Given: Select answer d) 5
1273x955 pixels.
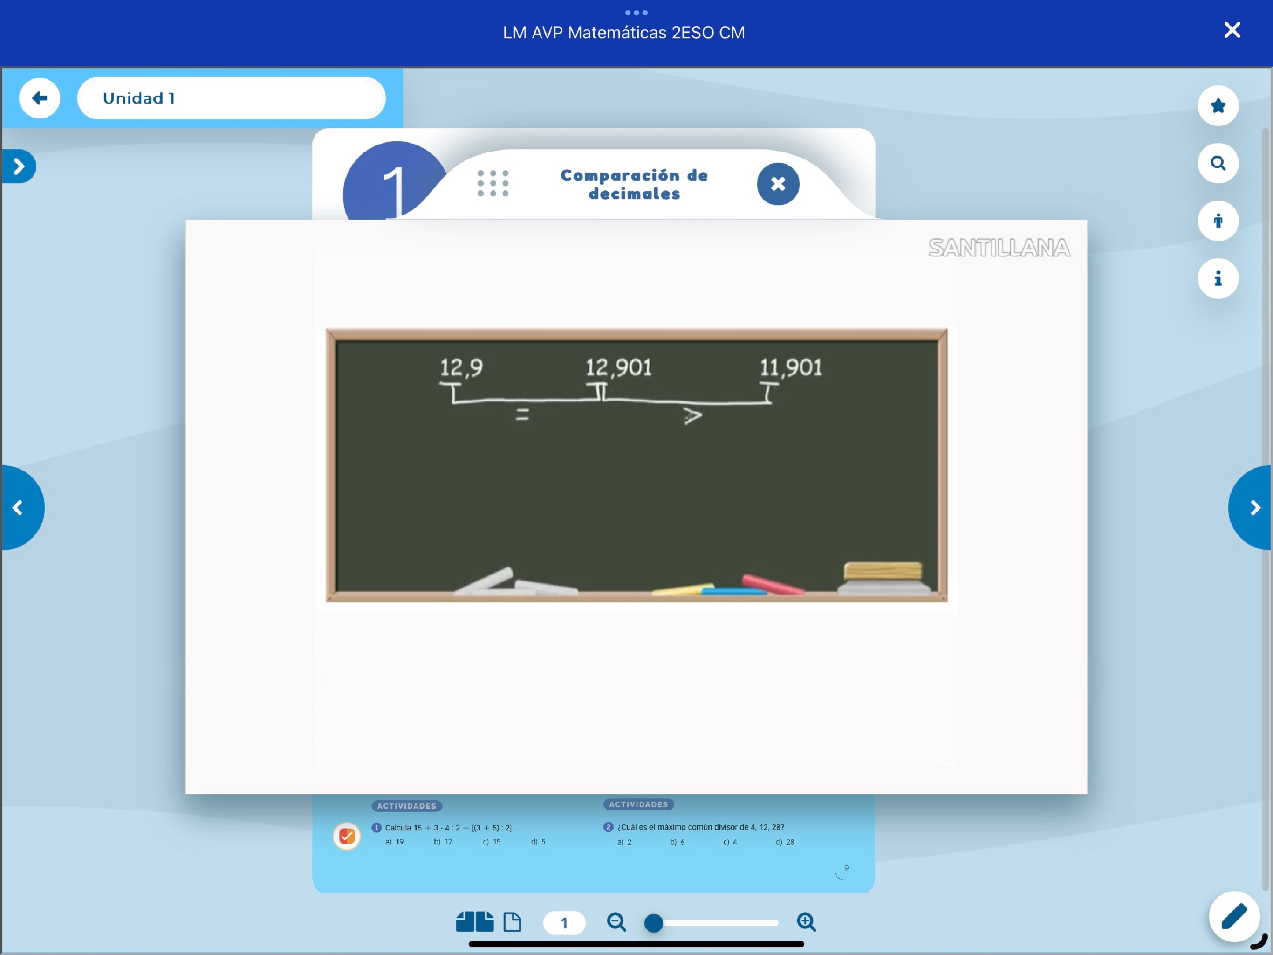Looking at the screenshot, I should (x=538, y=842).
